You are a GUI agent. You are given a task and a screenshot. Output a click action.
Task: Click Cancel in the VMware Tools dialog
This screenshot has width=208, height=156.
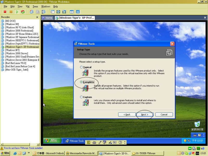click(164, 115)
